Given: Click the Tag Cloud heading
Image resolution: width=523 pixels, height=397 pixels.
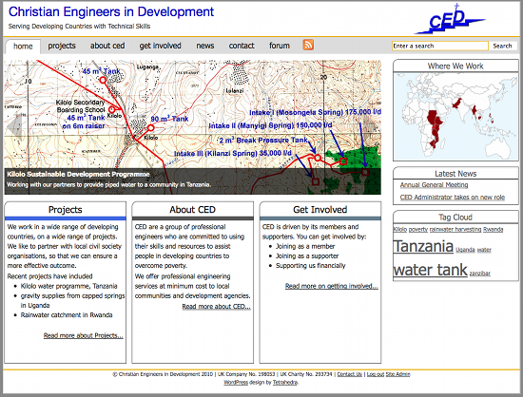Looking at the screenshot, I should 455,217.
